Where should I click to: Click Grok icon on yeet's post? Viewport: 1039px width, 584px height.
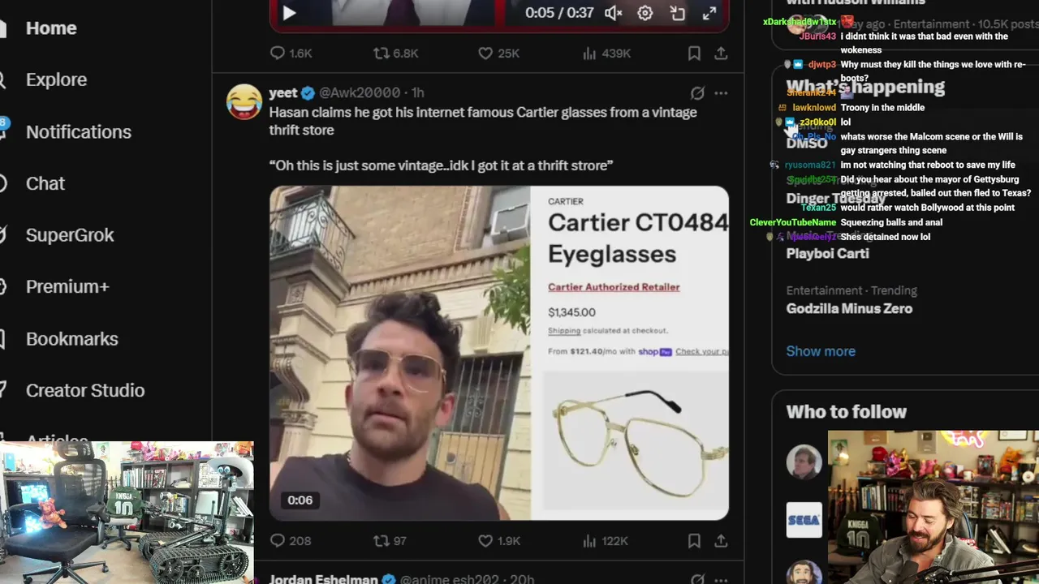[697, 93]
